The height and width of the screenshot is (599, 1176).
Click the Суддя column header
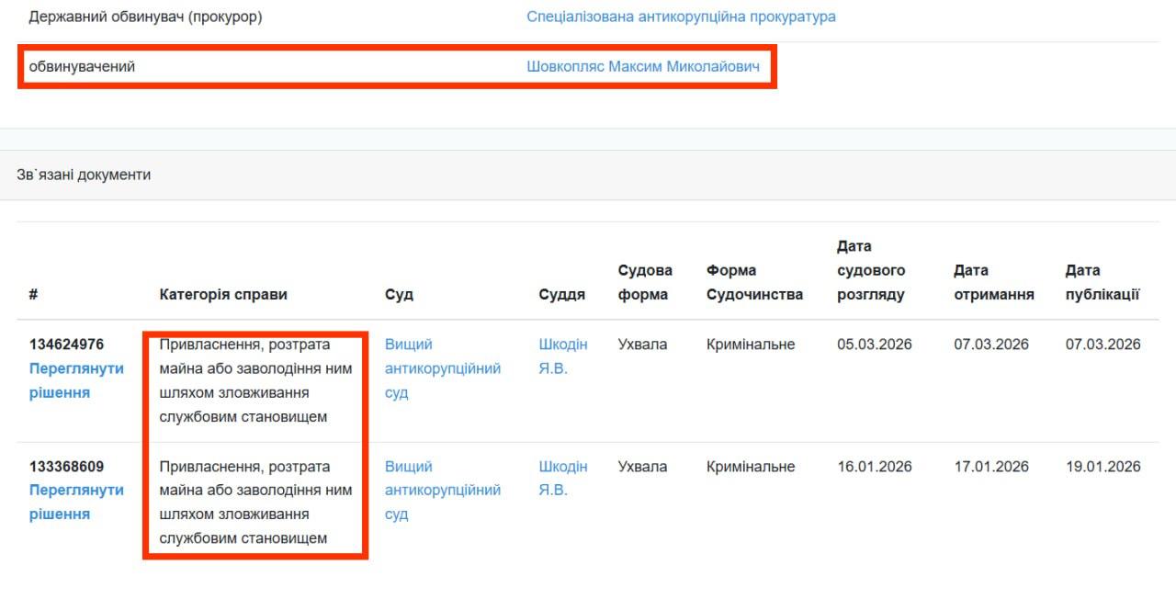[562, 294]
